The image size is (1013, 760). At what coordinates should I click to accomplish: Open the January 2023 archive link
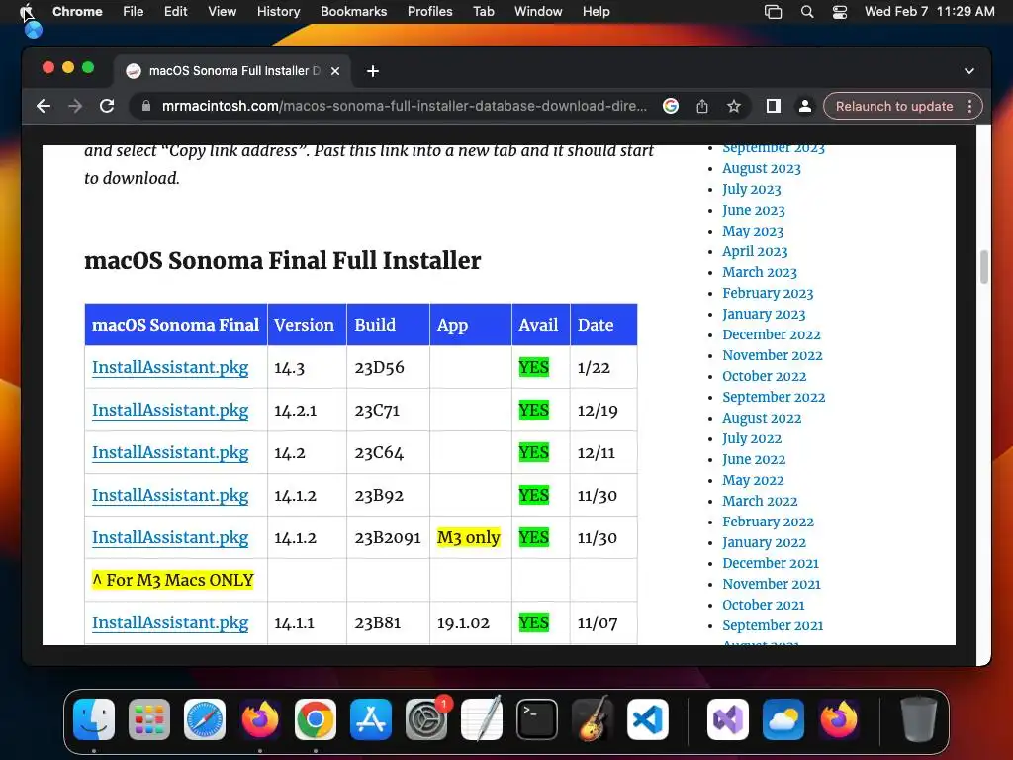pos(764,314)
